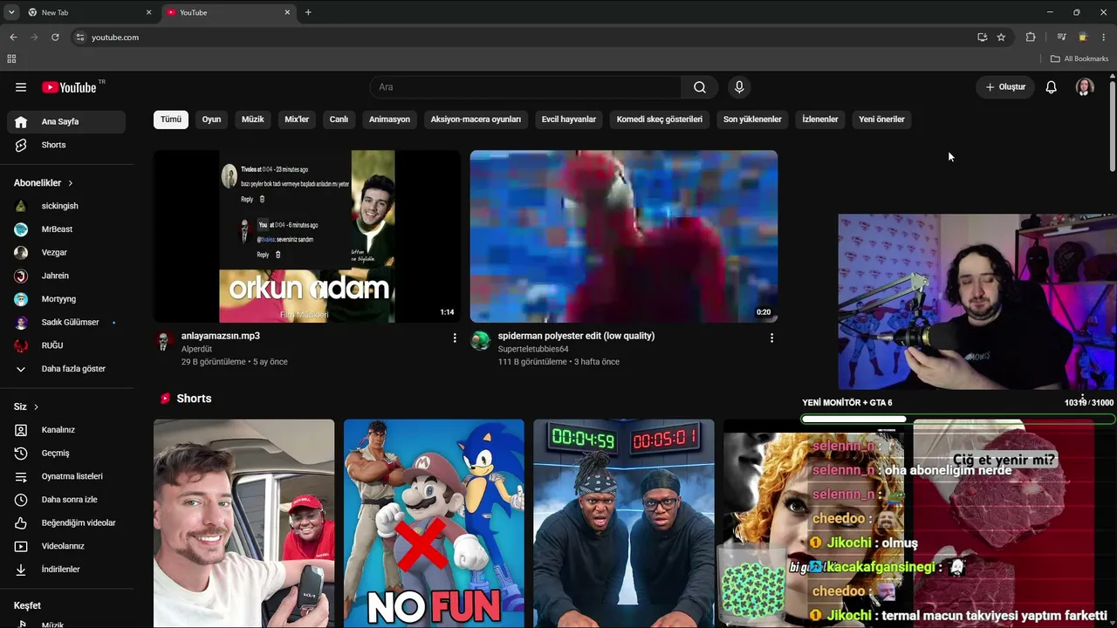Open the account avatar menu on YouTube

[1085, 87]
